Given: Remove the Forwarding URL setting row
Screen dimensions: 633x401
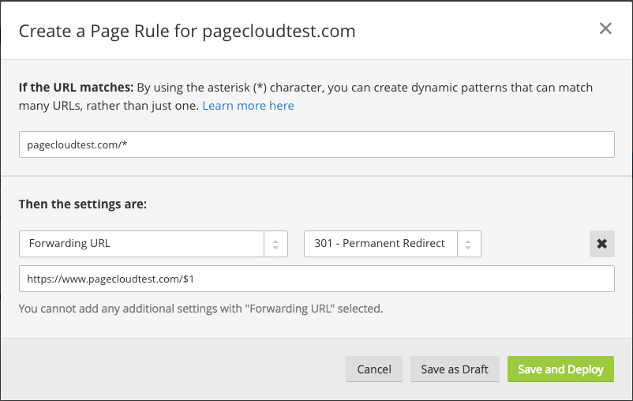Looking at the screenshot, I should tap(601, 244).
